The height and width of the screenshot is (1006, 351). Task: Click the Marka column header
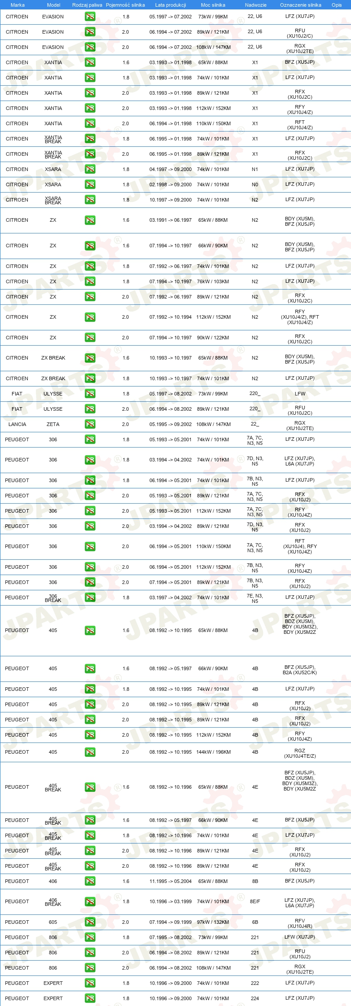tap(18, 5)
